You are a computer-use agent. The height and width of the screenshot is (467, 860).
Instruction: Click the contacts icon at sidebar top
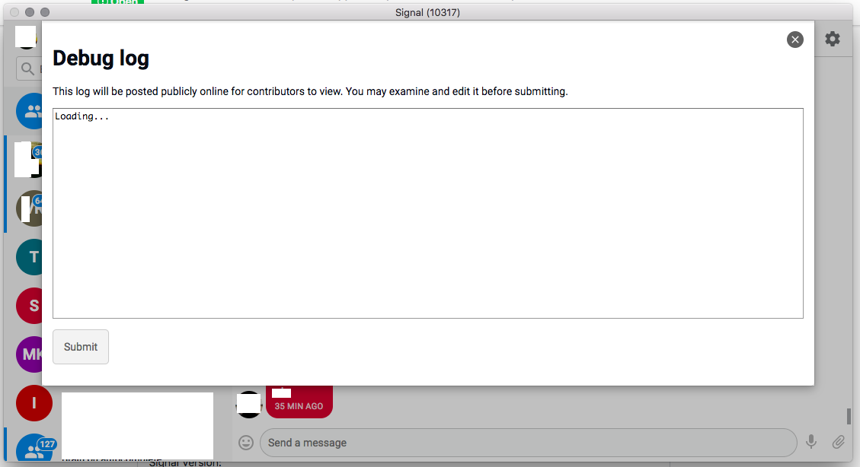coord(31,110)
